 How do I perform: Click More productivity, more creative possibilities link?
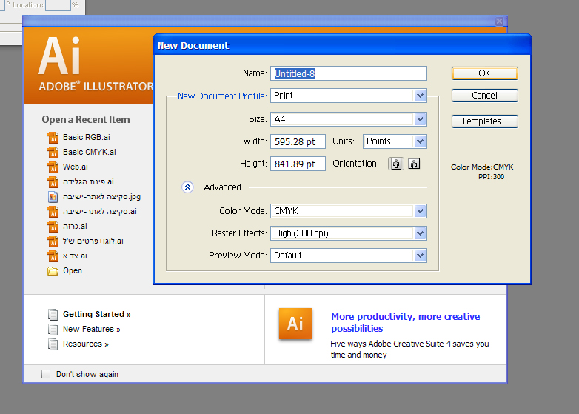point(406,322)
